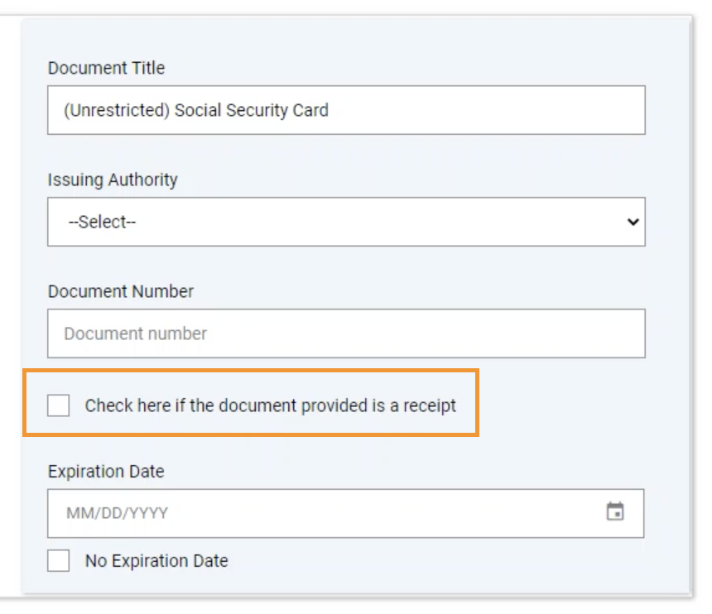Open the calendar date picker icon
The width and height of the screenshot is (712, 614).
[615, 512]
